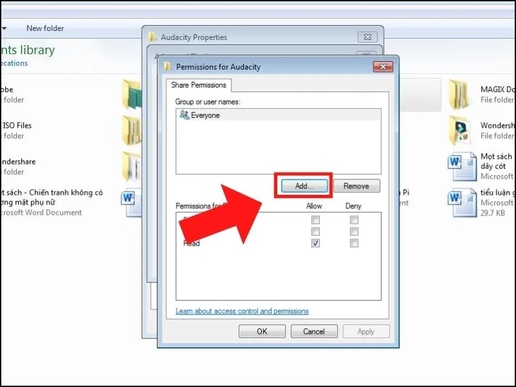Switch to the Share Permissions tab
Image resolution: width=516 pixels, height=387 pixels.
tap(198, 85)
